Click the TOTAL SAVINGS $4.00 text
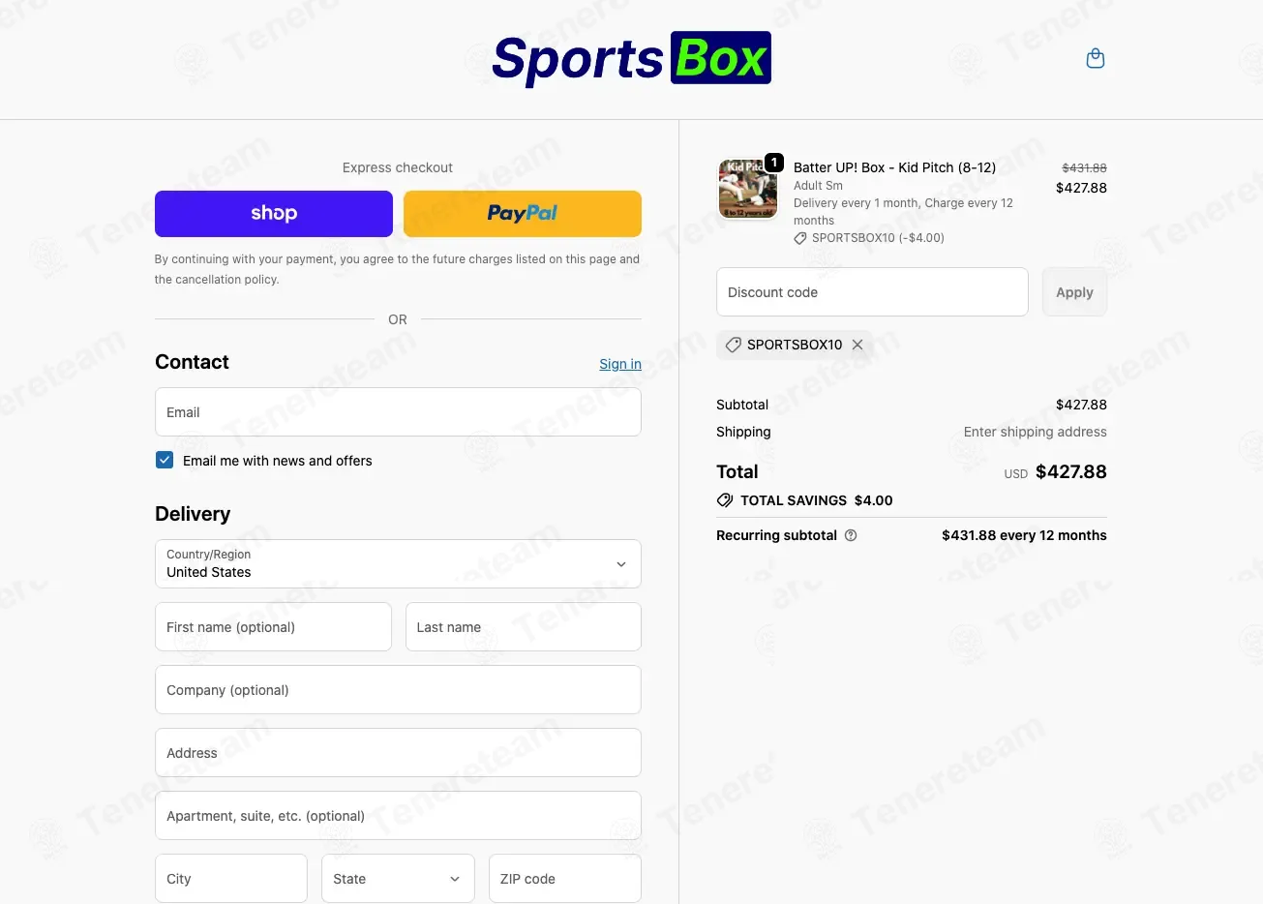Viewport: 1263px width, 904px height. click(817, 500)
